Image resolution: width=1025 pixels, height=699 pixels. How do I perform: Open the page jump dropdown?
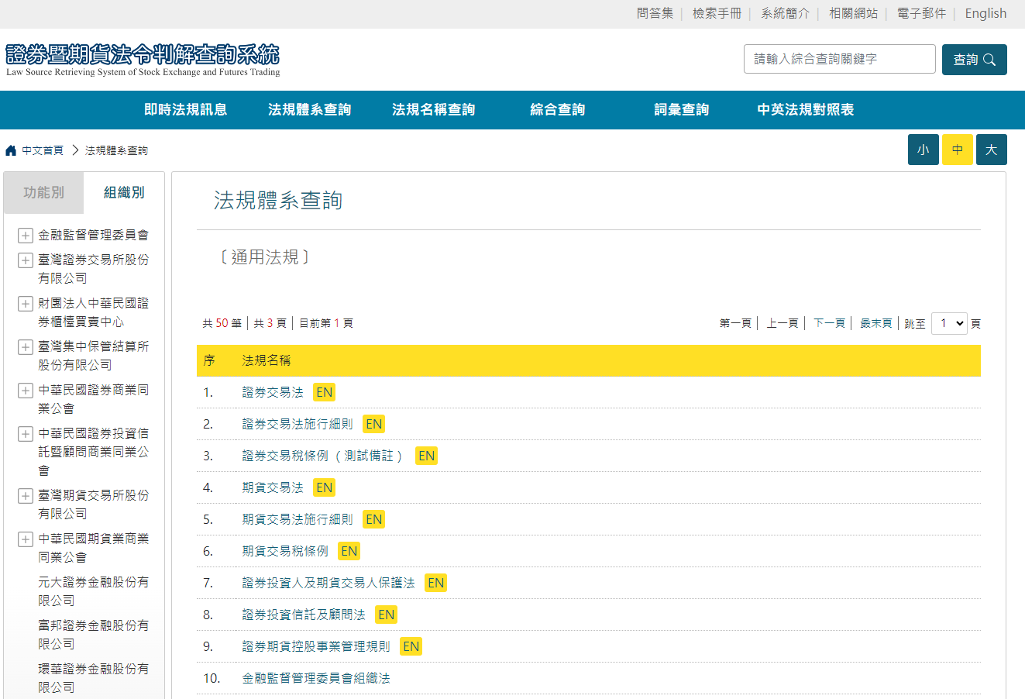coord(949,323)
